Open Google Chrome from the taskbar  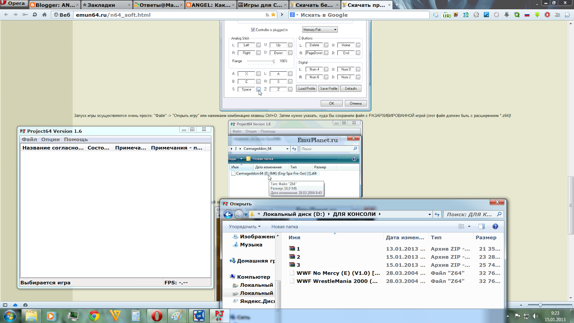[94, 316]
